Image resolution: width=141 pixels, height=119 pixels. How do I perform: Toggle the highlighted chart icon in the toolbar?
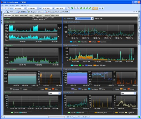[x=96, y=8]
